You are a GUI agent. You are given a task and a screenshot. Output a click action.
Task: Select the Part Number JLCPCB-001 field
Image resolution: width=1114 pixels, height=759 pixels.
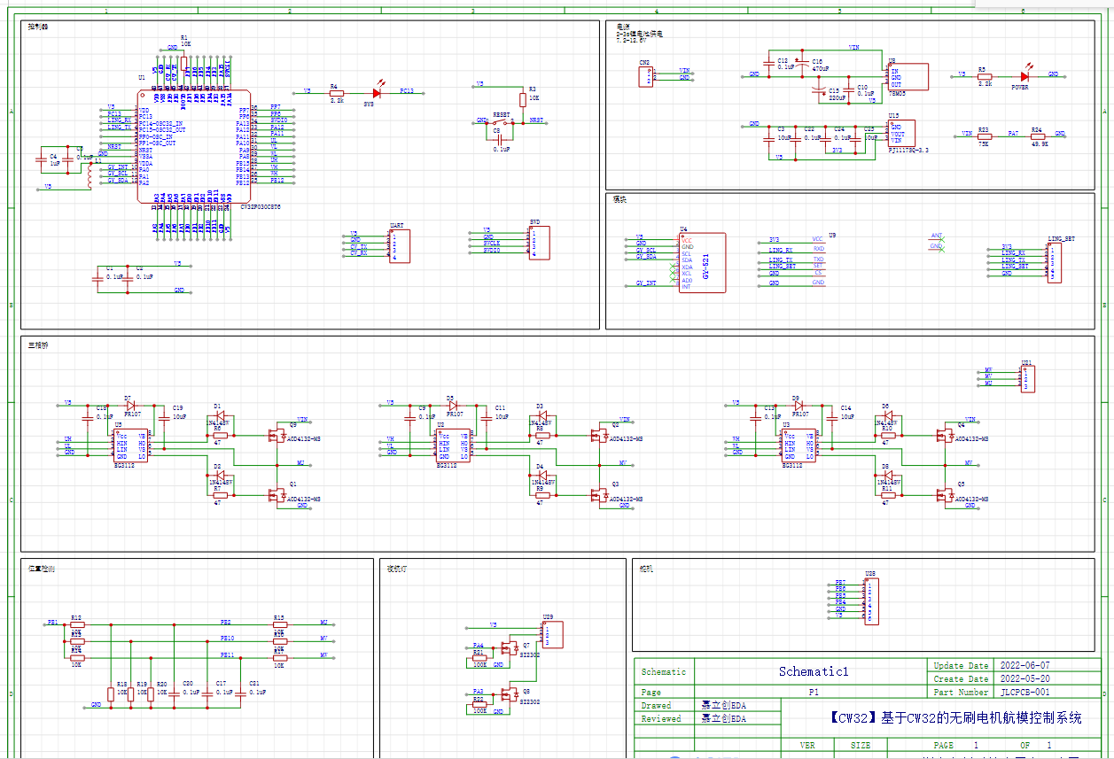[x=1024, y=692]
